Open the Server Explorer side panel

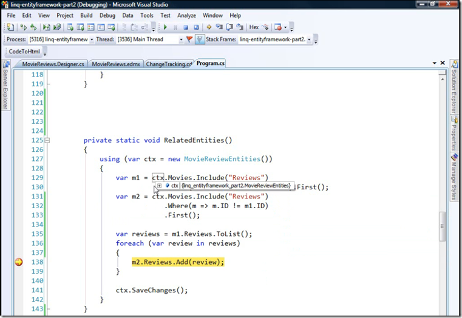coord(5,86)
